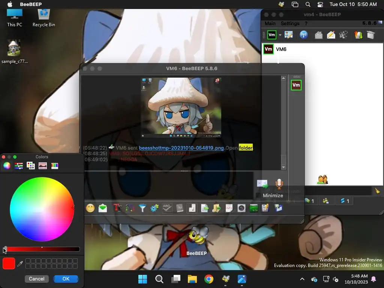Click the brightness slider in Colors panel
This screenshot has width=384, height=288.
[42, 249]
